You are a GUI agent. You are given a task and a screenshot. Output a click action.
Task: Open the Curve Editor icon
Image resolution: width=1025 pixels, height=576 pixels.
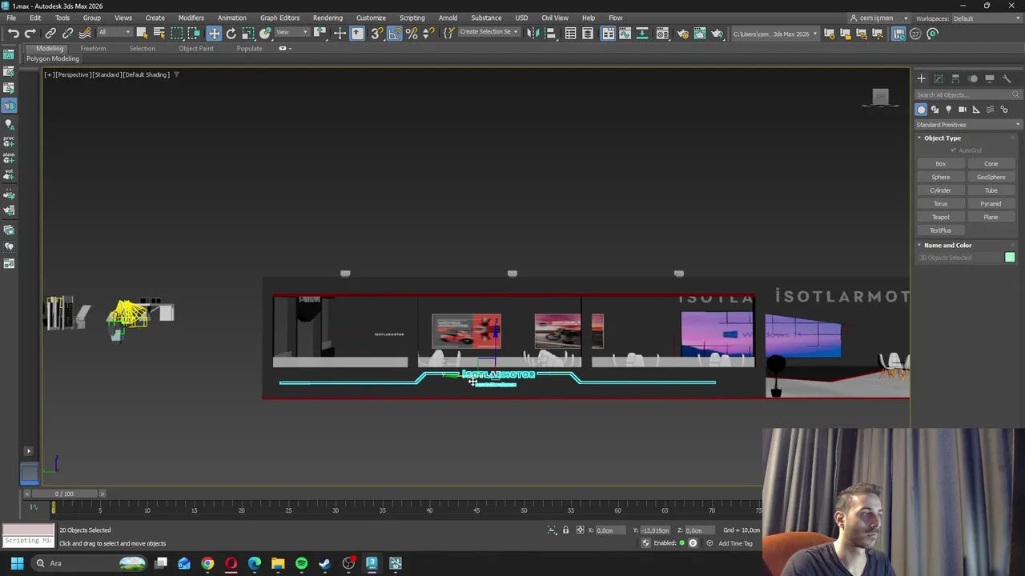click(625, 33)
